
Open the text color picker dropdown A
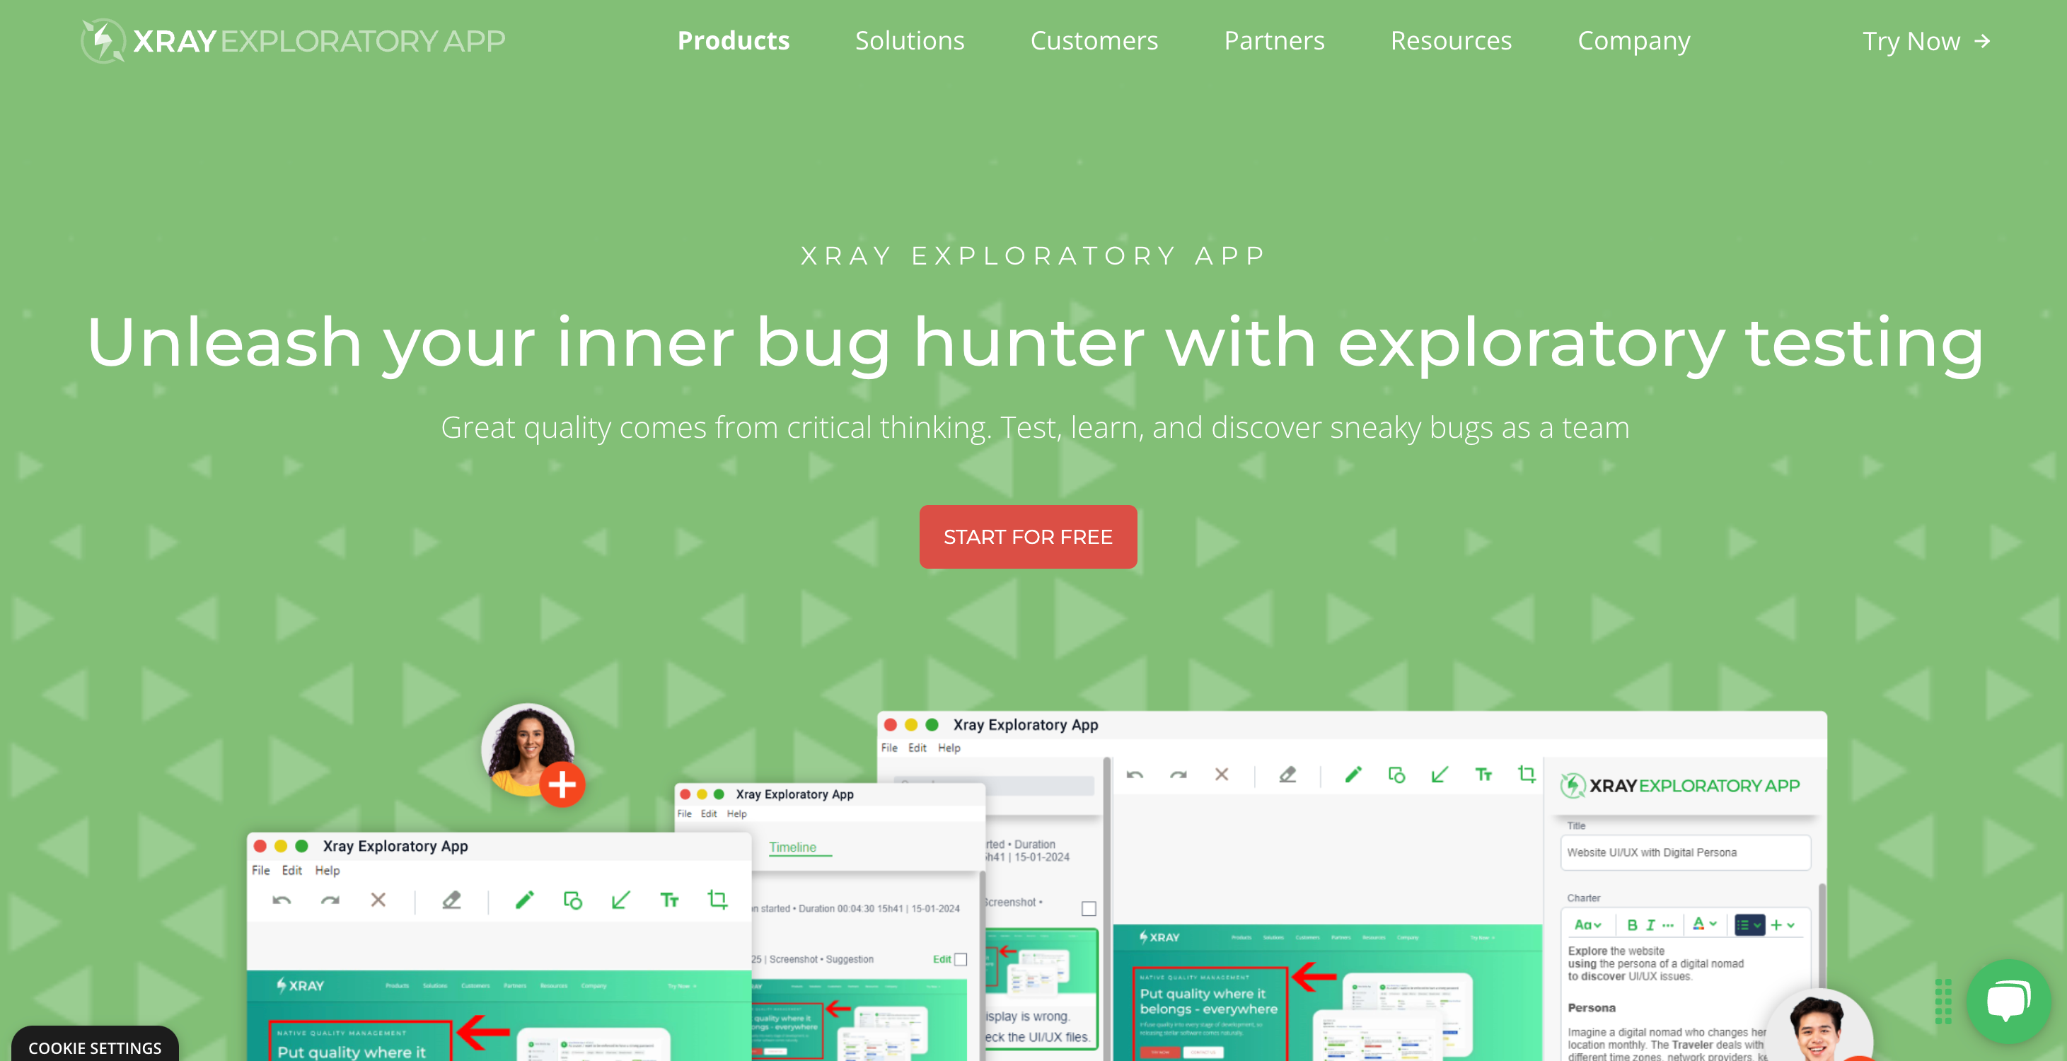coord(1713,924)
